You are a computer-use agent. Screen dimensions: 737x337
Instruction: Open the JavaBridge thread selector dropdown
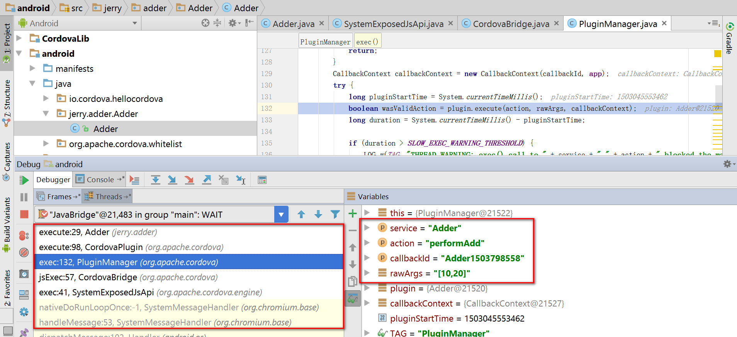coord(281,214)
